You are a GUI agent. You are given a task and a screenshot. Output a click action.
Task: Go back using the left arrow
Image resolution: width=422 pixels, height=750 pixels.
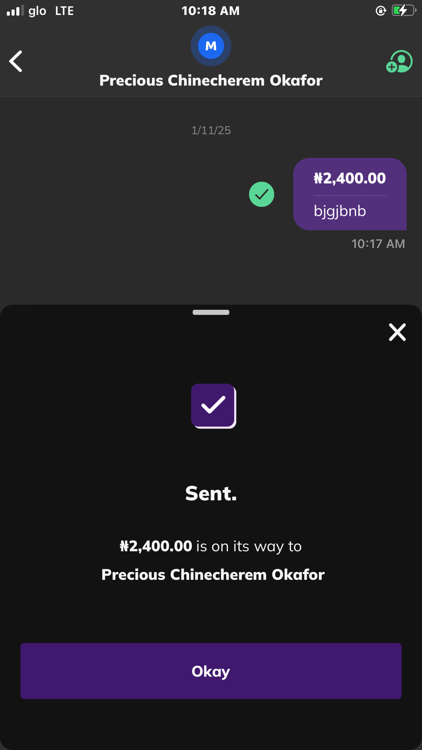click(16, 61)
